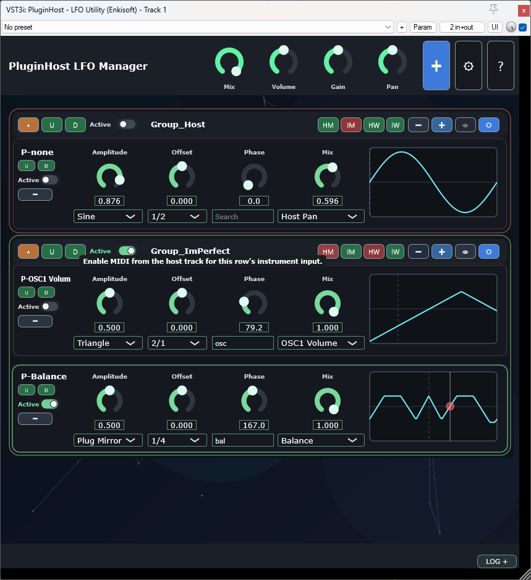Click the header Mix knob
The image size is (531, 580).
(229, 61)
